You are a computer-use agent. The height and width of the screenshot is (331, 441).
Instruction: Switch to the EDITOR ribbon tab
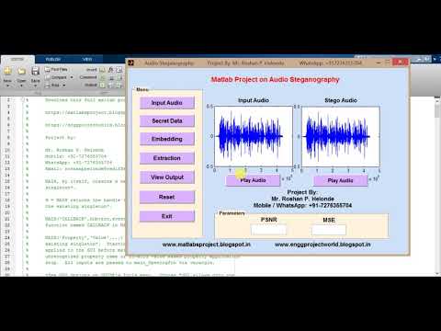coord(17,59)
